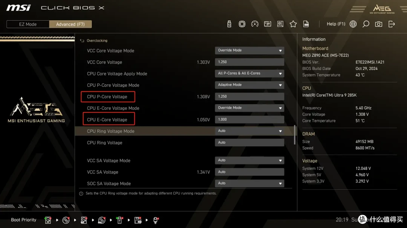Edit CPU P-Core Voltage value field
Image resolution: width=407 pixels, height=228 pixels.
(x=249, y=96)
